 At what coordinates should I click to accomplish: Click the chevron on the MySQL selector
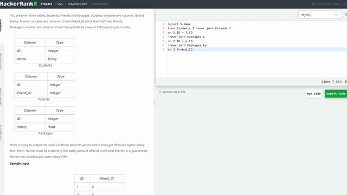[x=336, y=15]
